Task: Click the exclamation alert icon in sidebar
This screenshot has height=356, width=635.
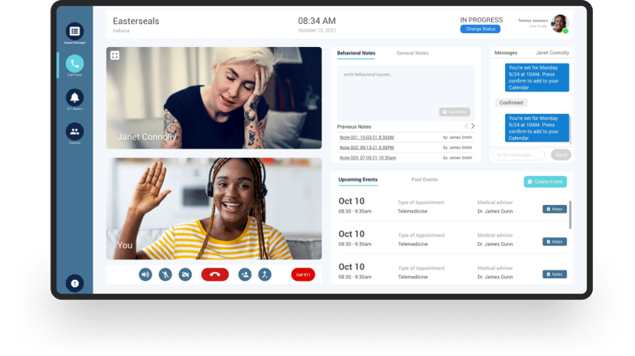Action: 74,283
